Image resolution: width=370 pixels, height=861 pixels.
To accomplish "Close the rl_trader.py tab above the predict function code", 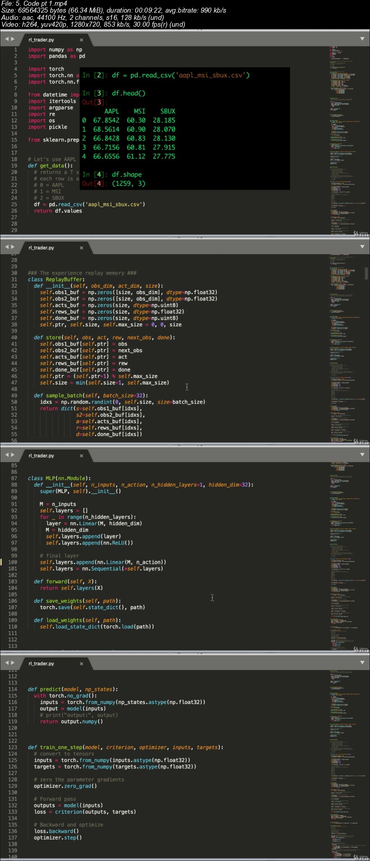I will point(81,664).
